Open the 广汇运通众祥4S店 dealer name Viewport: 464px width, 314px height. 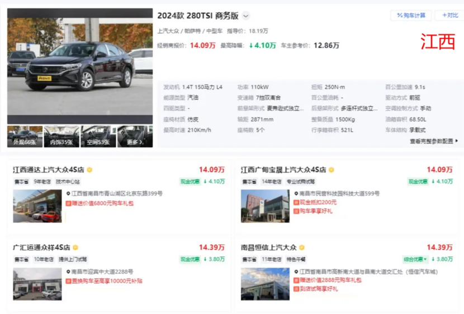pos(41,247)
